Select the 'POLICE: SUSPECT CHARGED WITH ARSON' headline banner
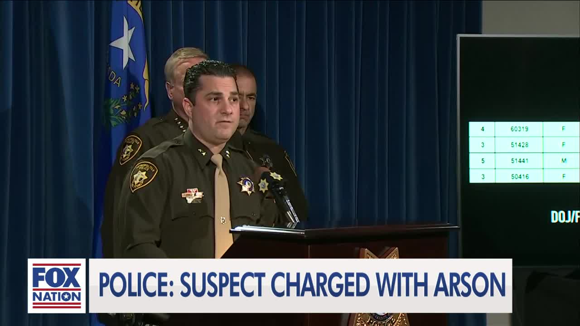This screenshot has height=326, width=580. [300, 286]
